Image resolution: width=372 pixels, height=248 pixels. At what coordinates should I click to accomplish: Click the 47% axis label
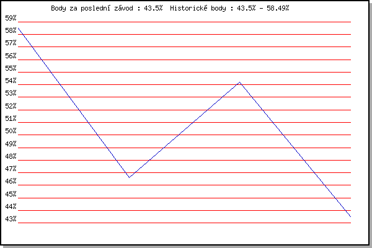[11, 169]
